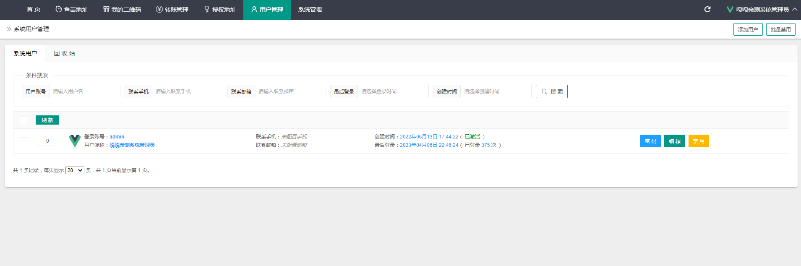The height and width of the screenshot is (266, 801).
Task: Open the per-page count dropdown showing 20
Action: point(75,170)
